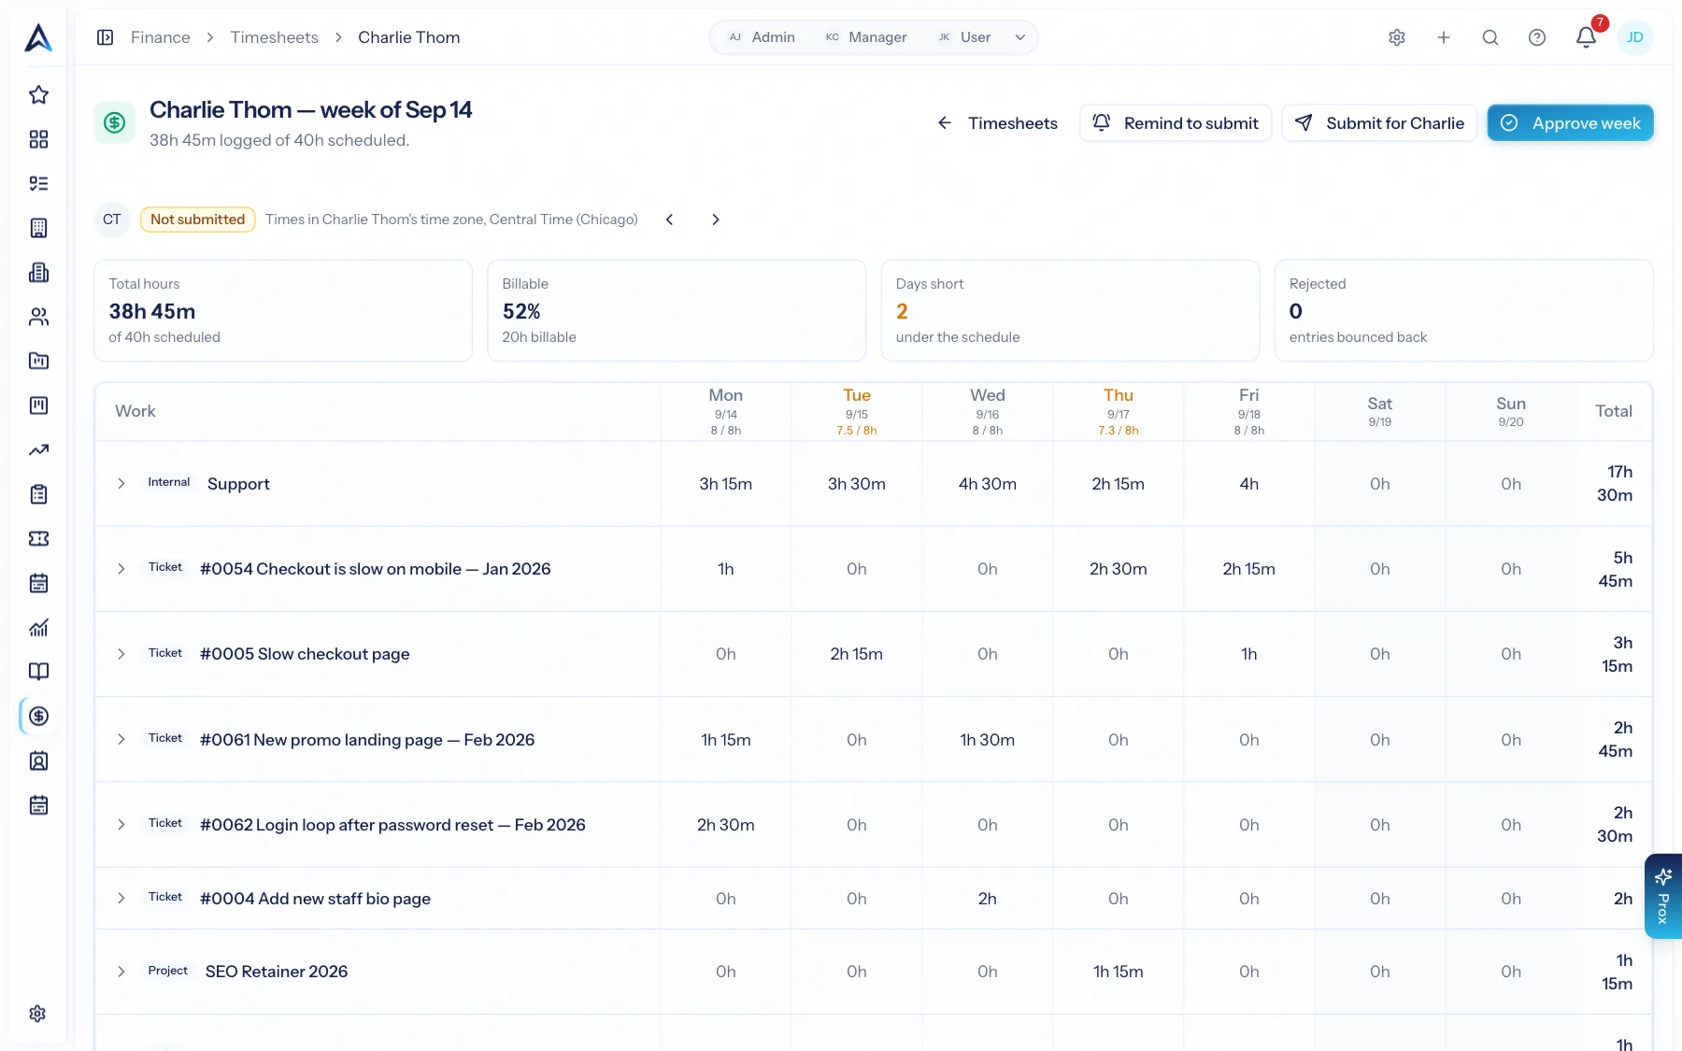This screenshot has width=1682, height=1051.
Task: Click the back to Timesheets button
Action: click(x=997, y=123)
